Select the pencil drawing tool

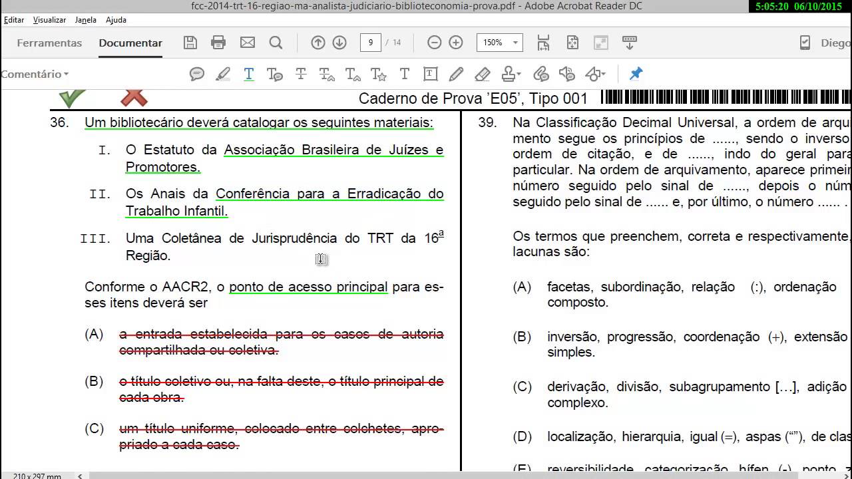(x=456, y=74)
